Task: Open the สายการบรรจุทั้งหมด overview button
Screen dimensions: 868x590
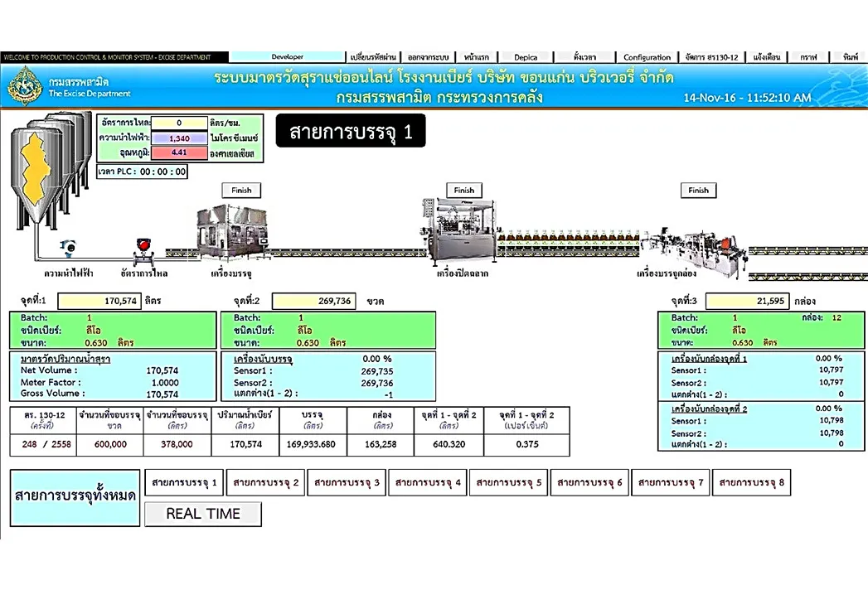Action: 75,497
